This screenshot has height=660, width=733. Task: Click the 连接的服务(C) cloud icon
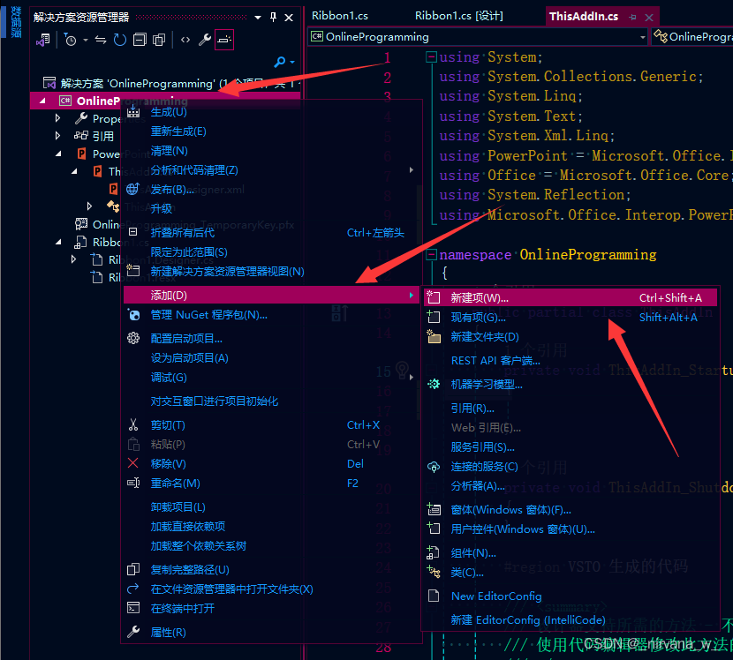[x=434, y=467]
